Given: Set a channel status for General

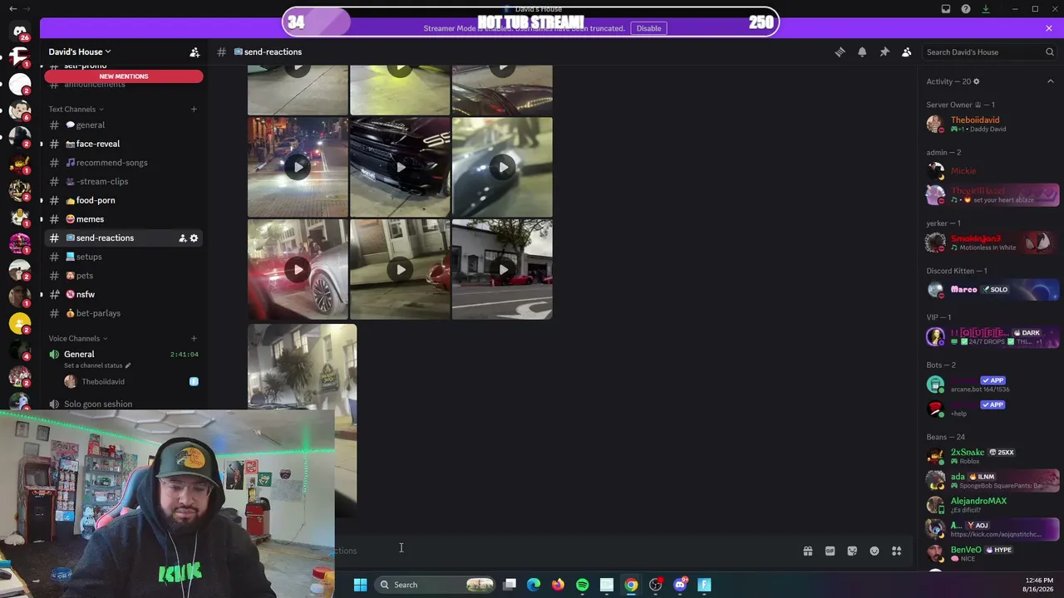Looking at the screenshot, I should pyautogui.click(x=97, y=365).
